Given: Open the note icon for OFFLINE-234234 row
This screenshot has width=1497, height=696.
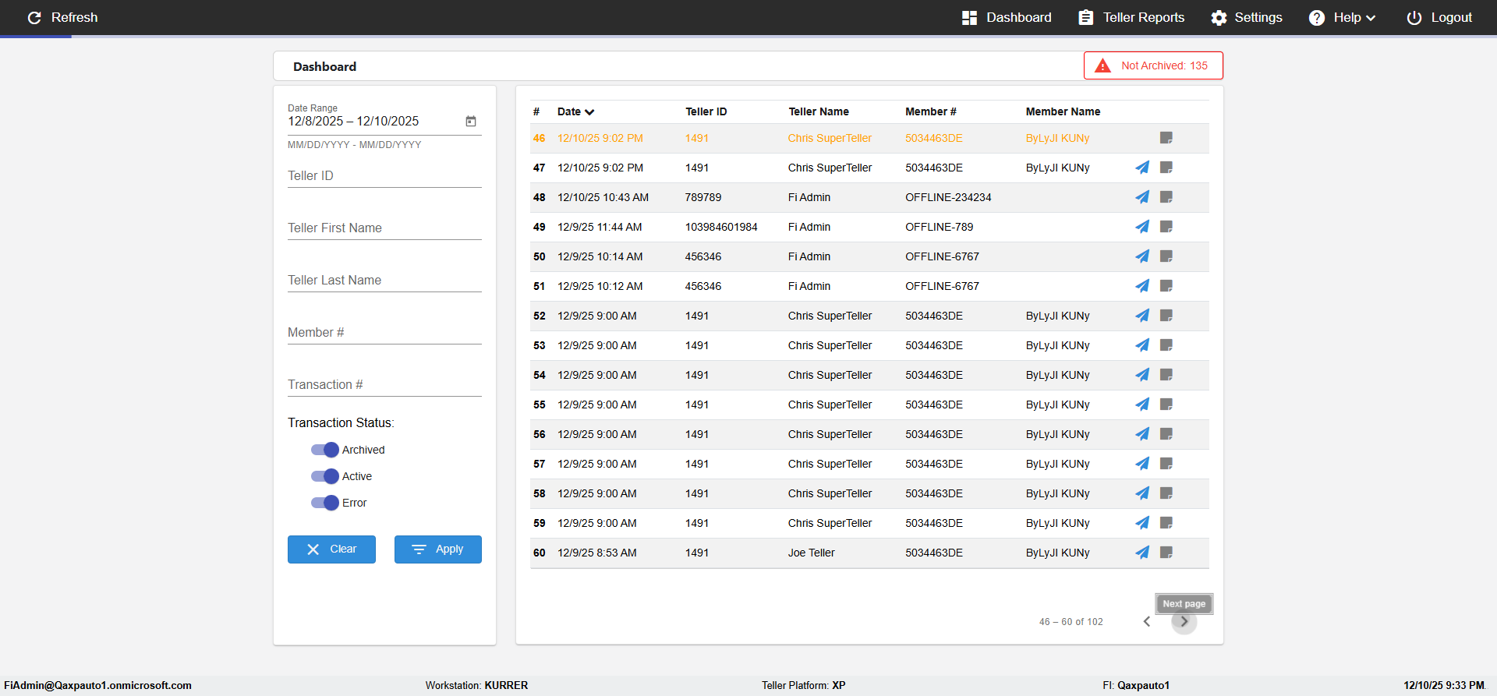Looking at the screenshot, I should click(1166, 197).
